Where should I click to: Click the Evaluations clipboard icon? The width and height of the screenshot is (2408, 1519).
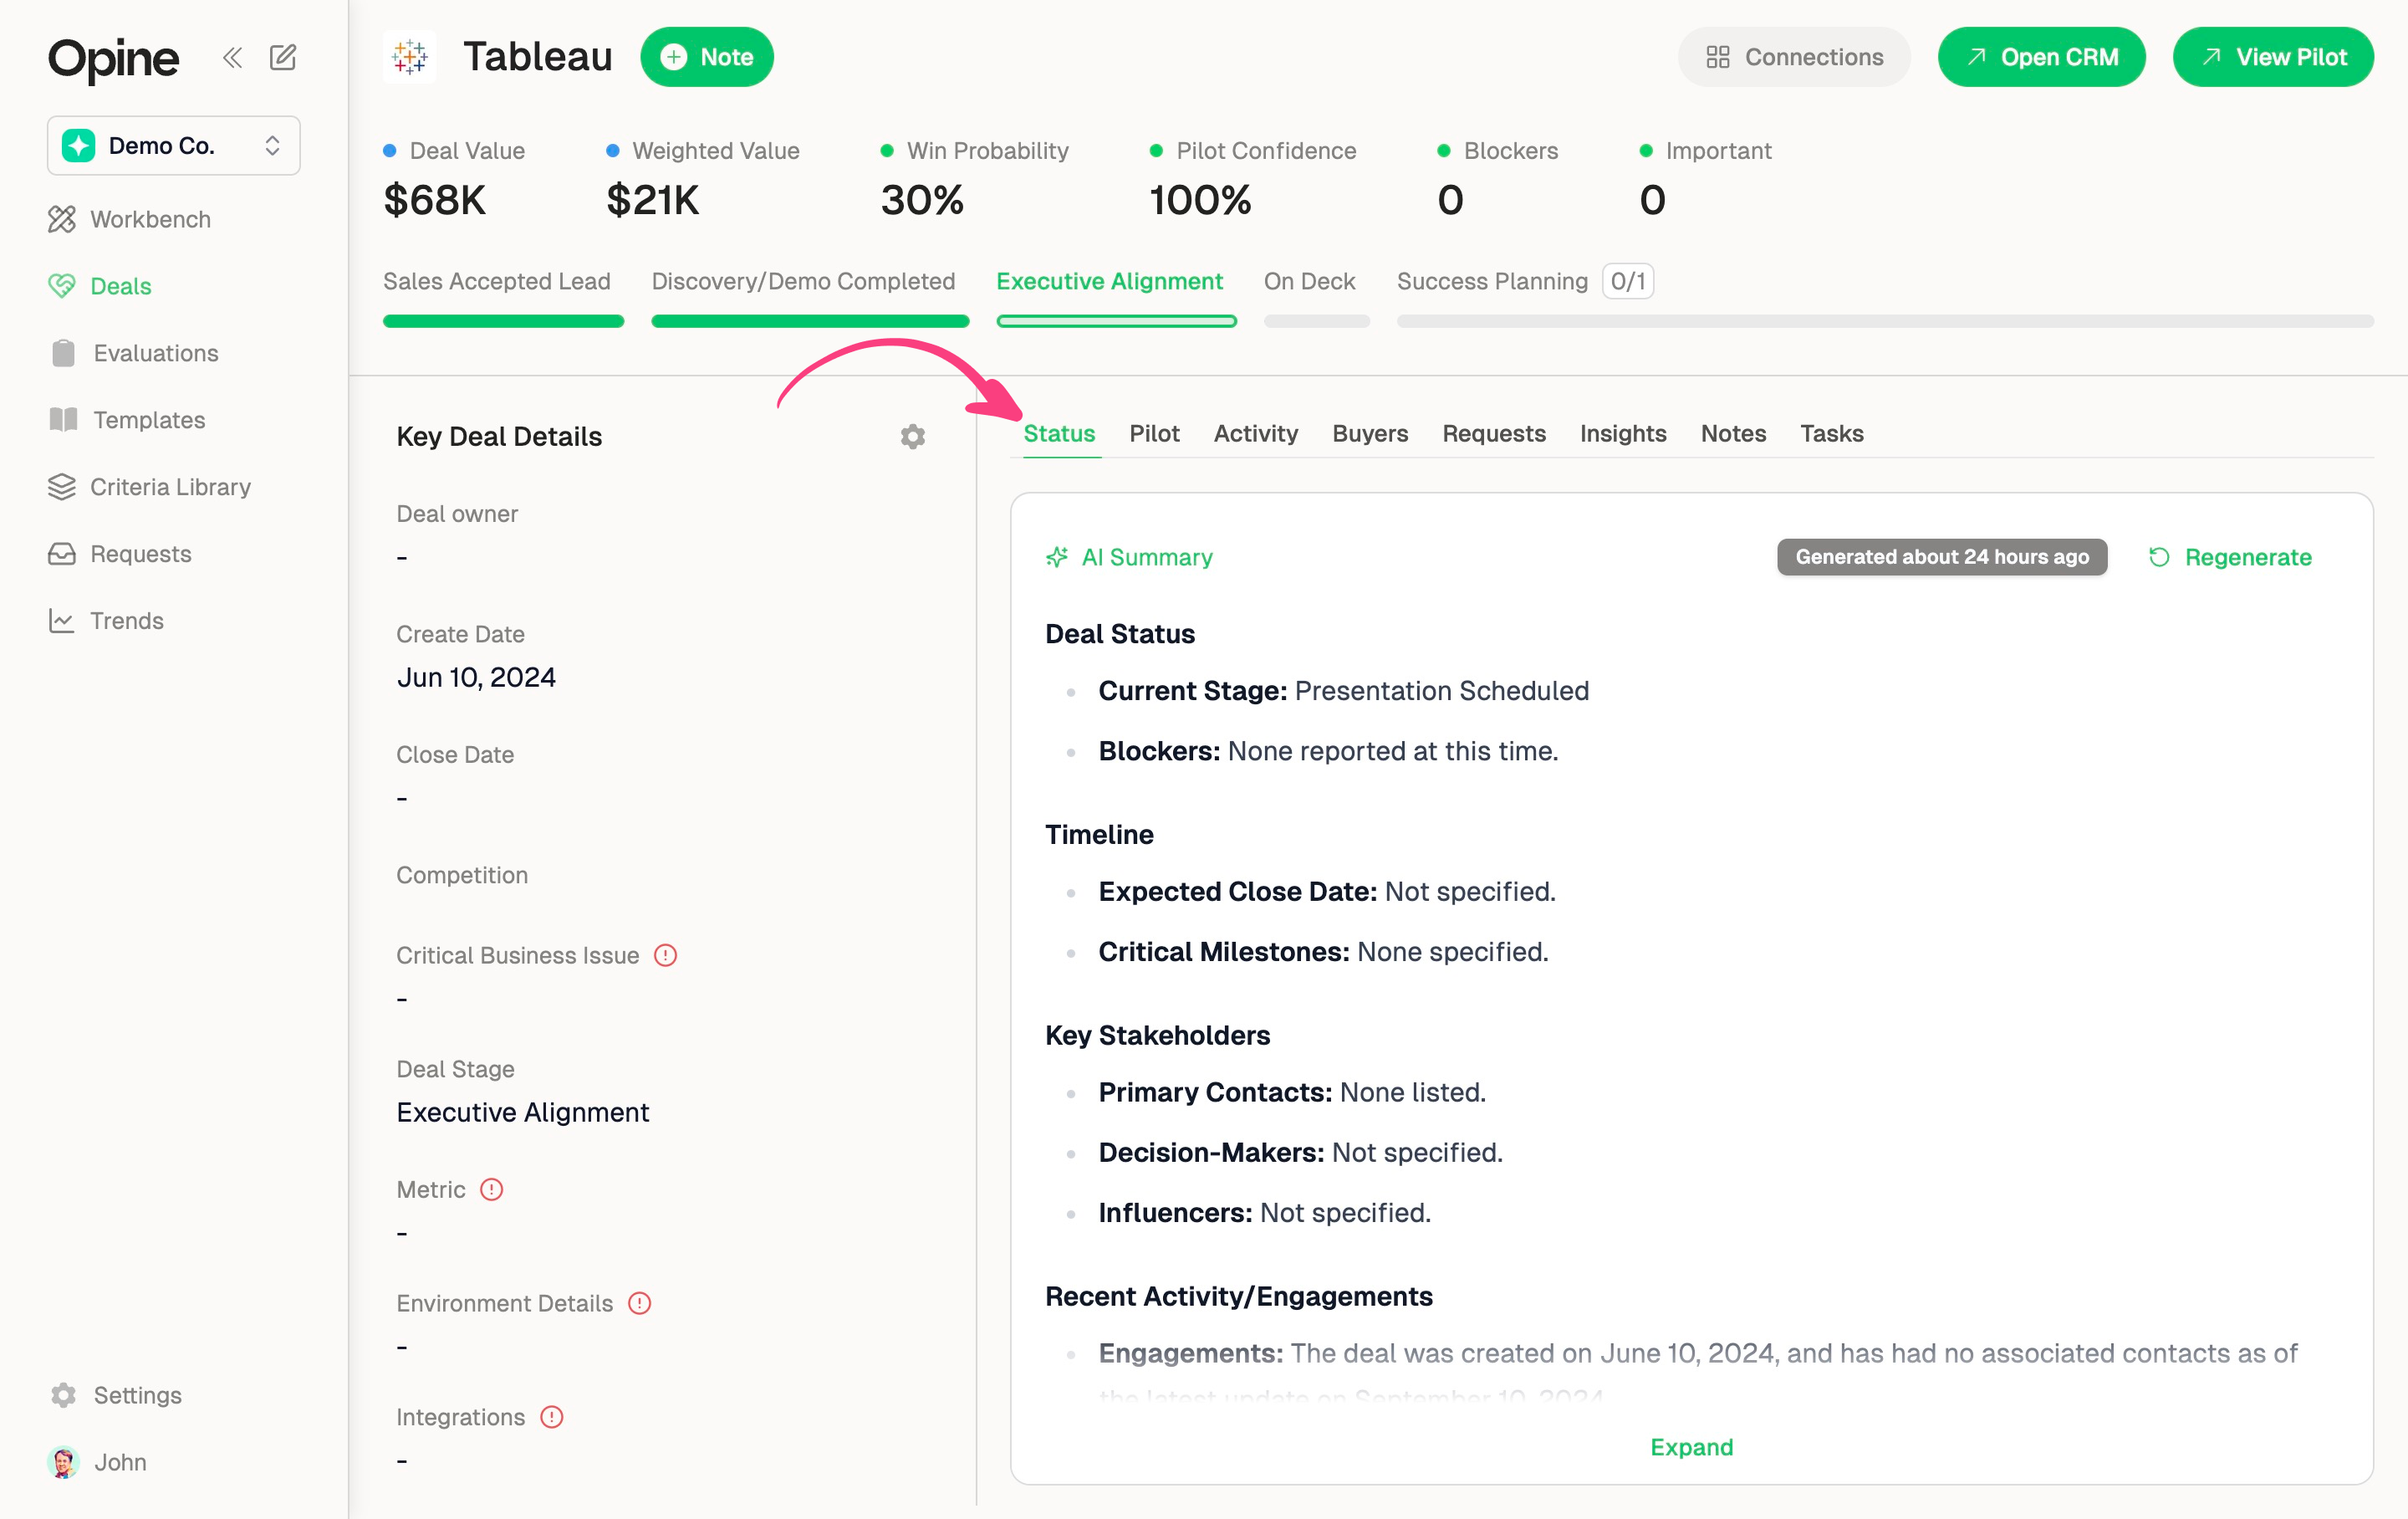point(63,352)
